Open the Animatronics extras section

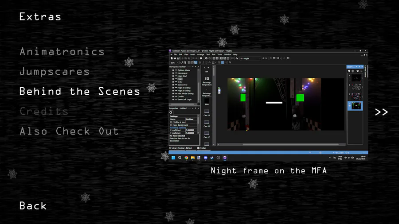62,51
